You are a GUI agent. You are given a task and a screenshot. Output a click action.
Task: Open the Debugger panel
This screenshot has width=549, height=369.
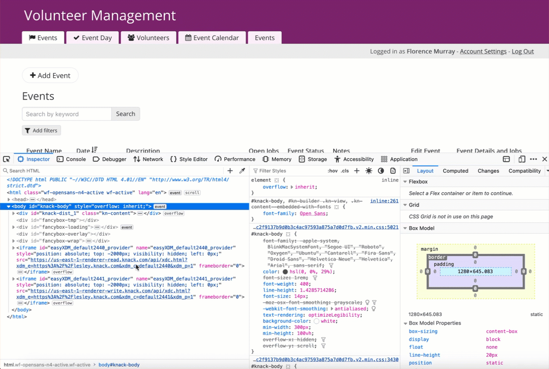point(109,159)
